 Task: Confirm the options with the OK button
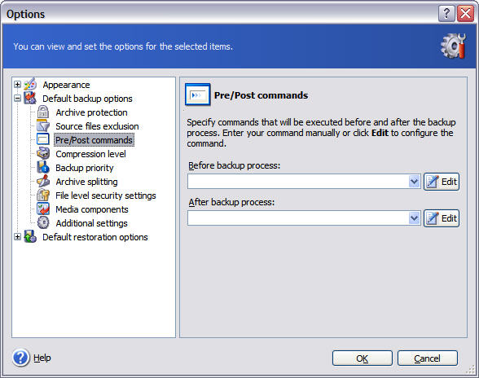click(x=362, y=358)
